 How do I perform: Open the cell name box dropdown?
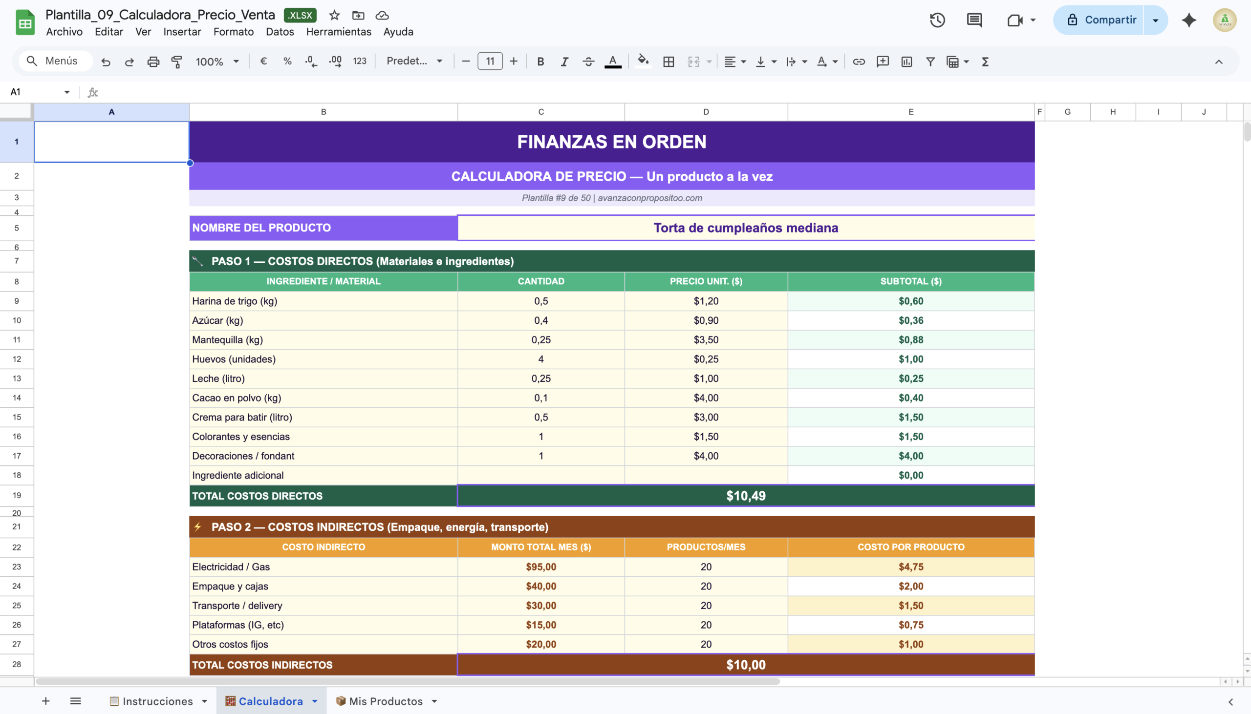[x=67, y=92]
